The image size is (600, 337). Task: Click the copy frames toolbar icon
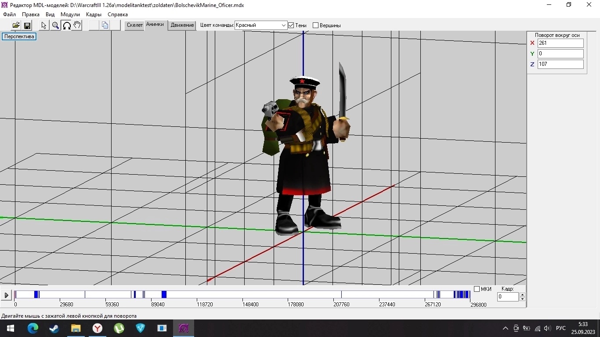click(105, 25)
